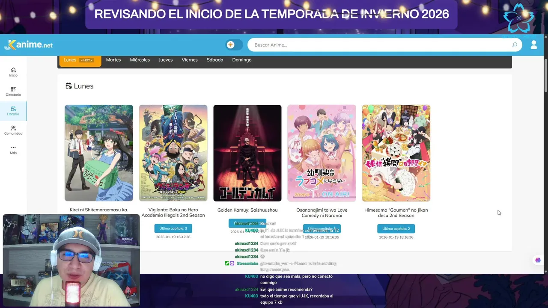Click Último capítulo: 2 under Himesama

click(x=396, y=228)
